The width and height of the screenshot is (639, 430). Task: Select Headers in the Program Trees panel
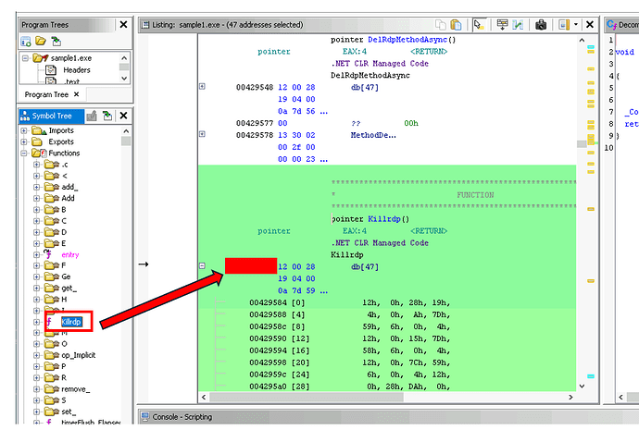pos(77,70)
